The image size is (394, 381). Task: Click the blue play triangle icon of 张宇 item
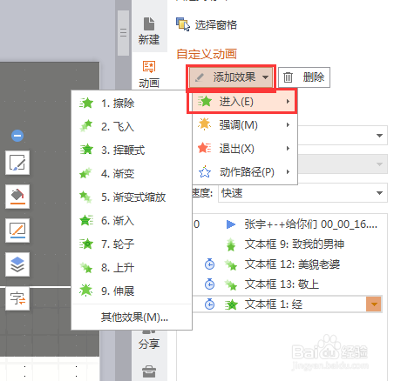(231, 224)
